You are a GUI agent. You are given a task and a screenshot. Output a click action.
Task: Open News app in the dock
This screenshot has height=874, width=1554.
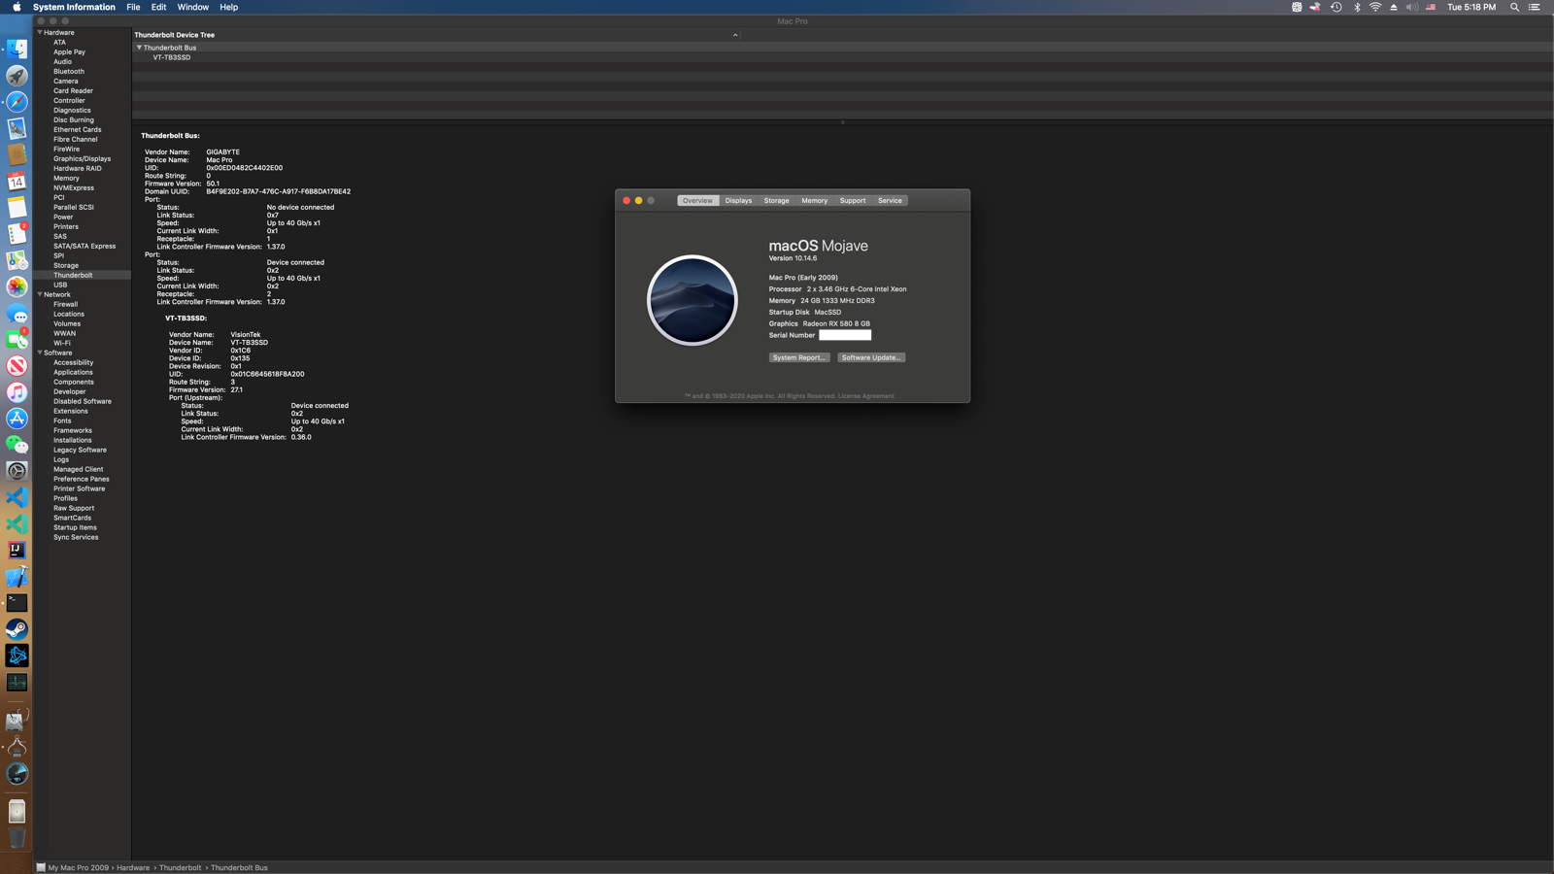[17, 365]
